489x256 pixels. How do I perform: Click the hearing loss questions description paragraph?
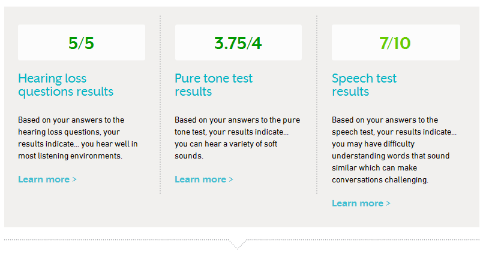coord(78,138)
